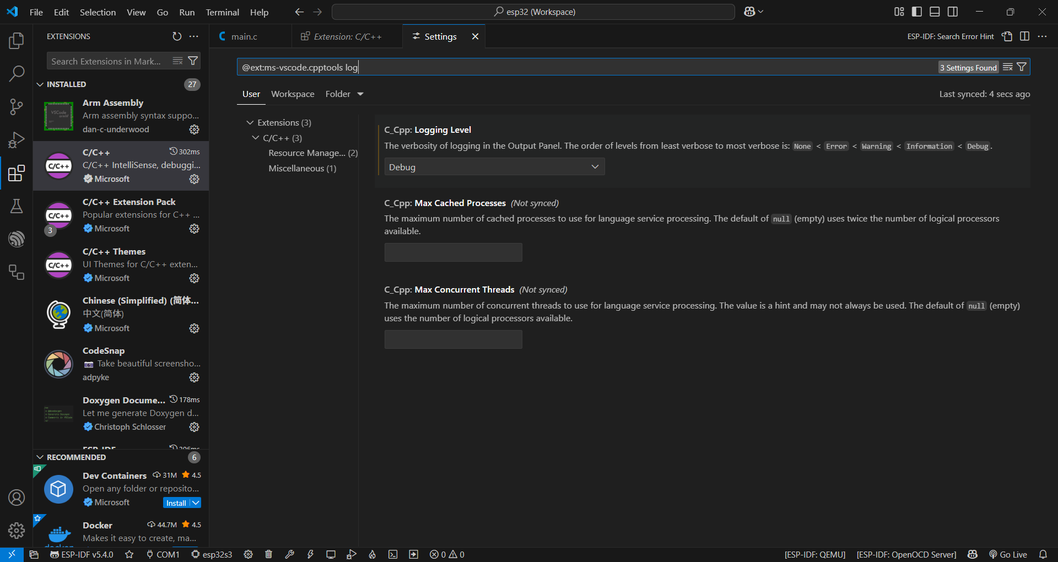Open Copilot chat menu in title bar
The image size is (1058, 562).
pyautogui.click(x=753, y=12)
